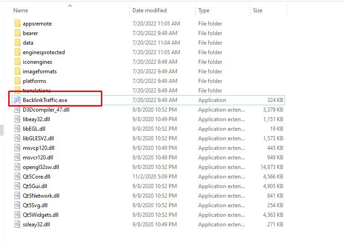Click the bearer folder icon
Viewport: 344px width, 245px height.
(17, 33)
